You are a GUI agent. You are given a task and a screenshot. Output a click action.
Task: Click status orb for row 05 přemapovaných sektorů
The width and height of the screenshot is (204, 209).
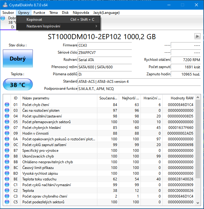[7, 122]
